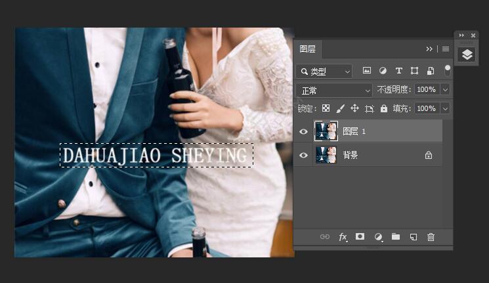The image size is (489, 283).
Task: Click the 填充 fill percentage field
Action: pos(426,108)
